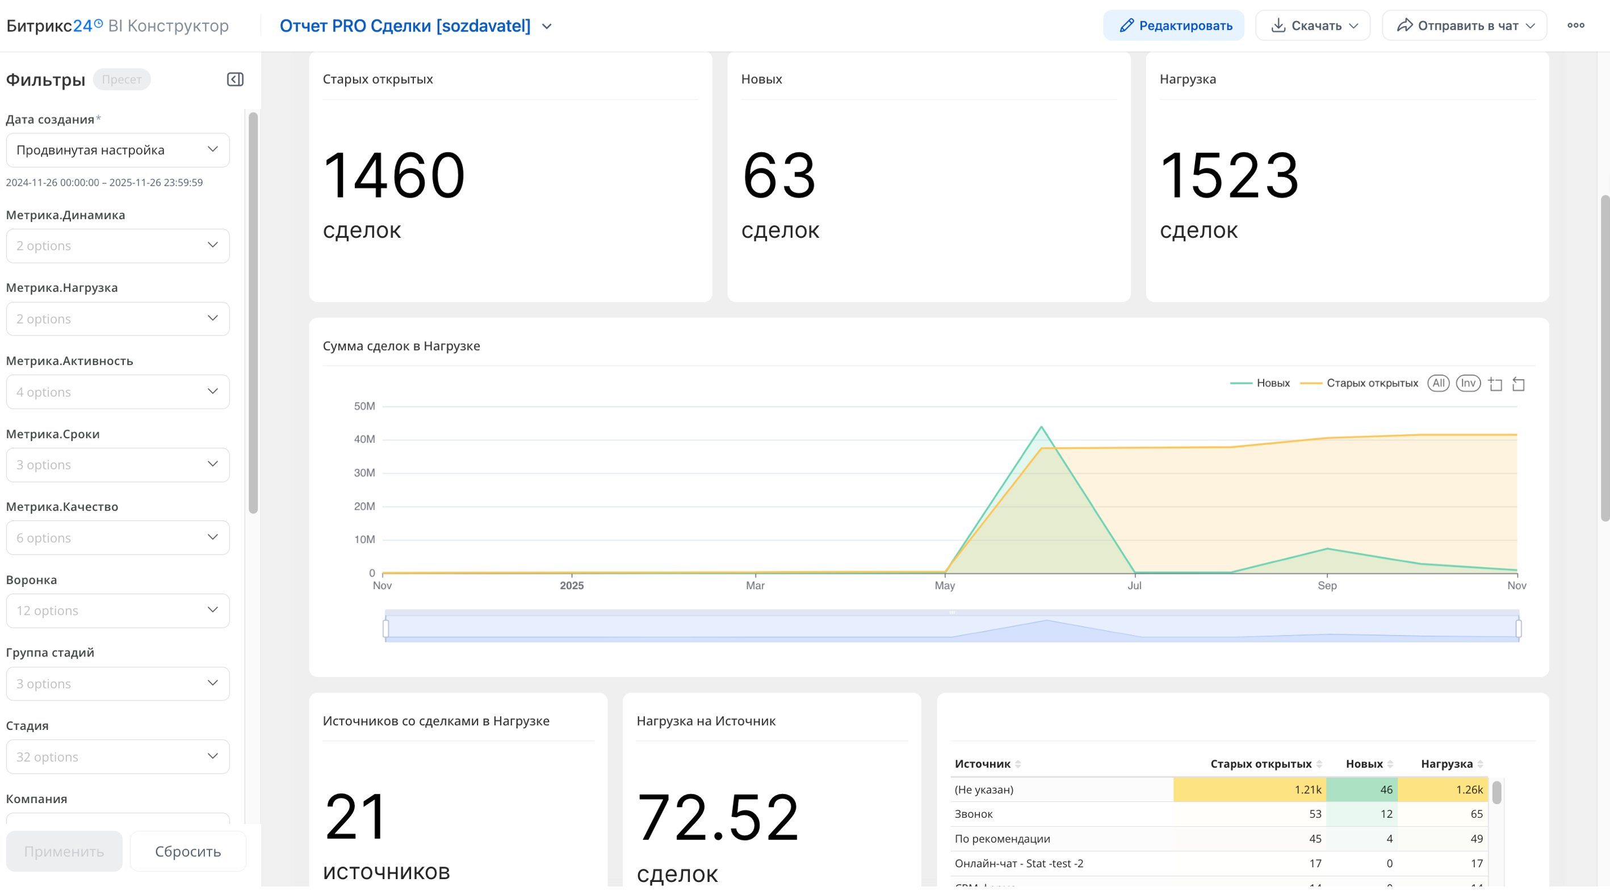Open the Скачать download dropdown
Image resolution: width=1610 pixels, height=891 pixels.
tap(1313, 26)
